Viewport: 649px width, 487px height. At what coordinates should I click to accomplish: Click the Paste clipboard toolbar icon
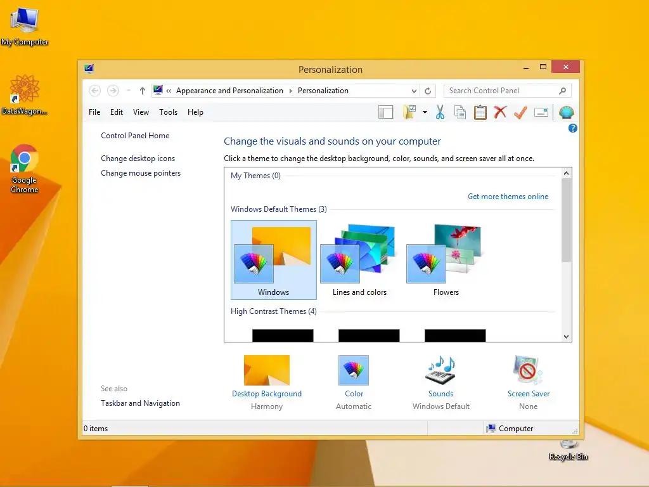point(480,112)
